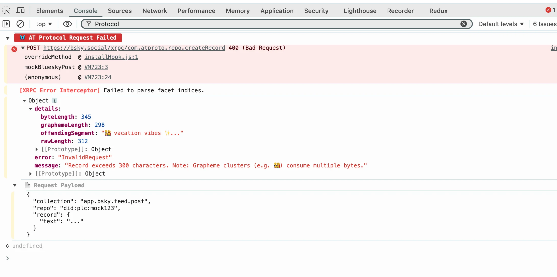557x277 pixels.
Task: Click the rawLength value 312
Action: click(83, 141)
